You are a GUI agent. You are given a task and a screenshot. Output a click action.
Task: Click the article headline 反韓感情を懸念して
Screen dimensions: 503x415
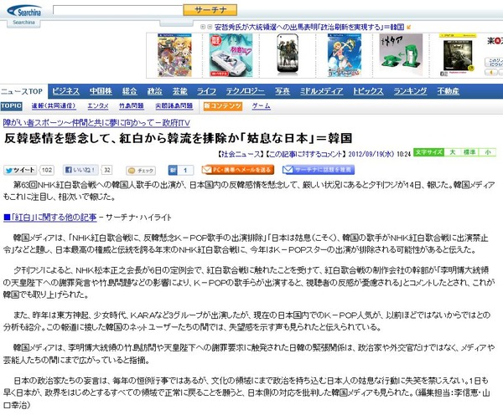178,138
